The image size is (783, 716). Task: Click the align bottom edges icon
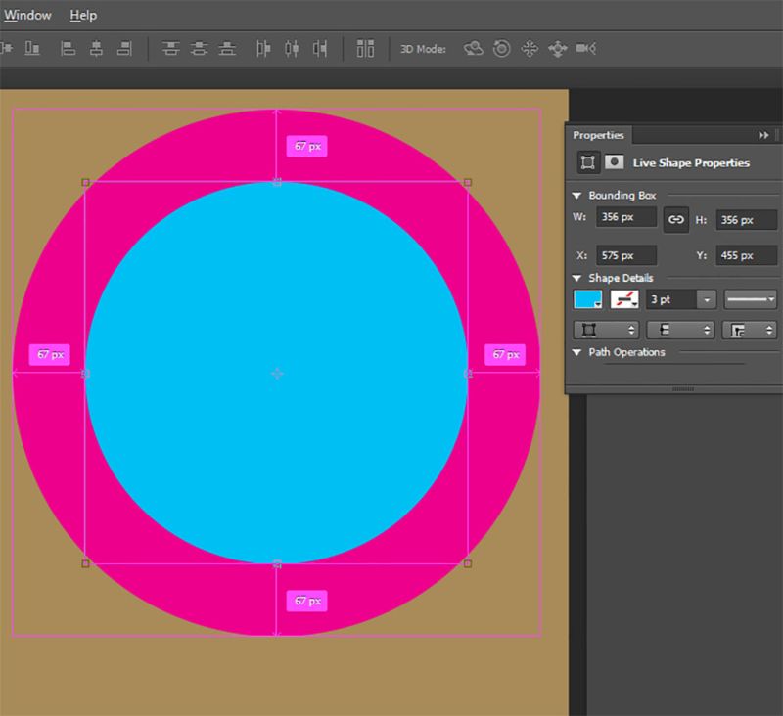click(225, 47)
